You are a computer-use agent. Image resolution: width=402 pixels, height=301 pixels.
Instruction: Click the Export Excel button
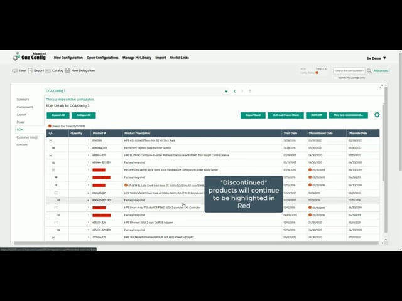click(253, 115)
